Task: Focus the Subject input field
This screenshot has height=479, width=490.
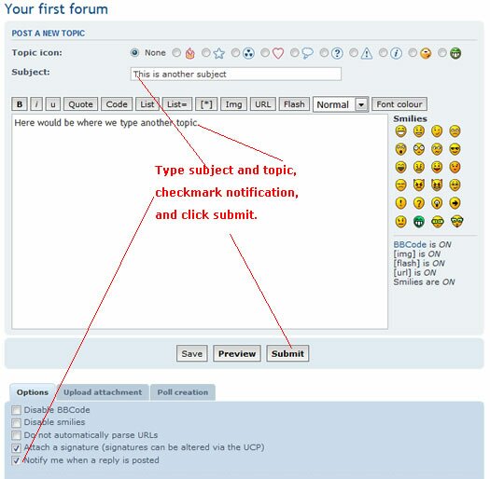Action: pyautogui.click(x=236, y=74)
